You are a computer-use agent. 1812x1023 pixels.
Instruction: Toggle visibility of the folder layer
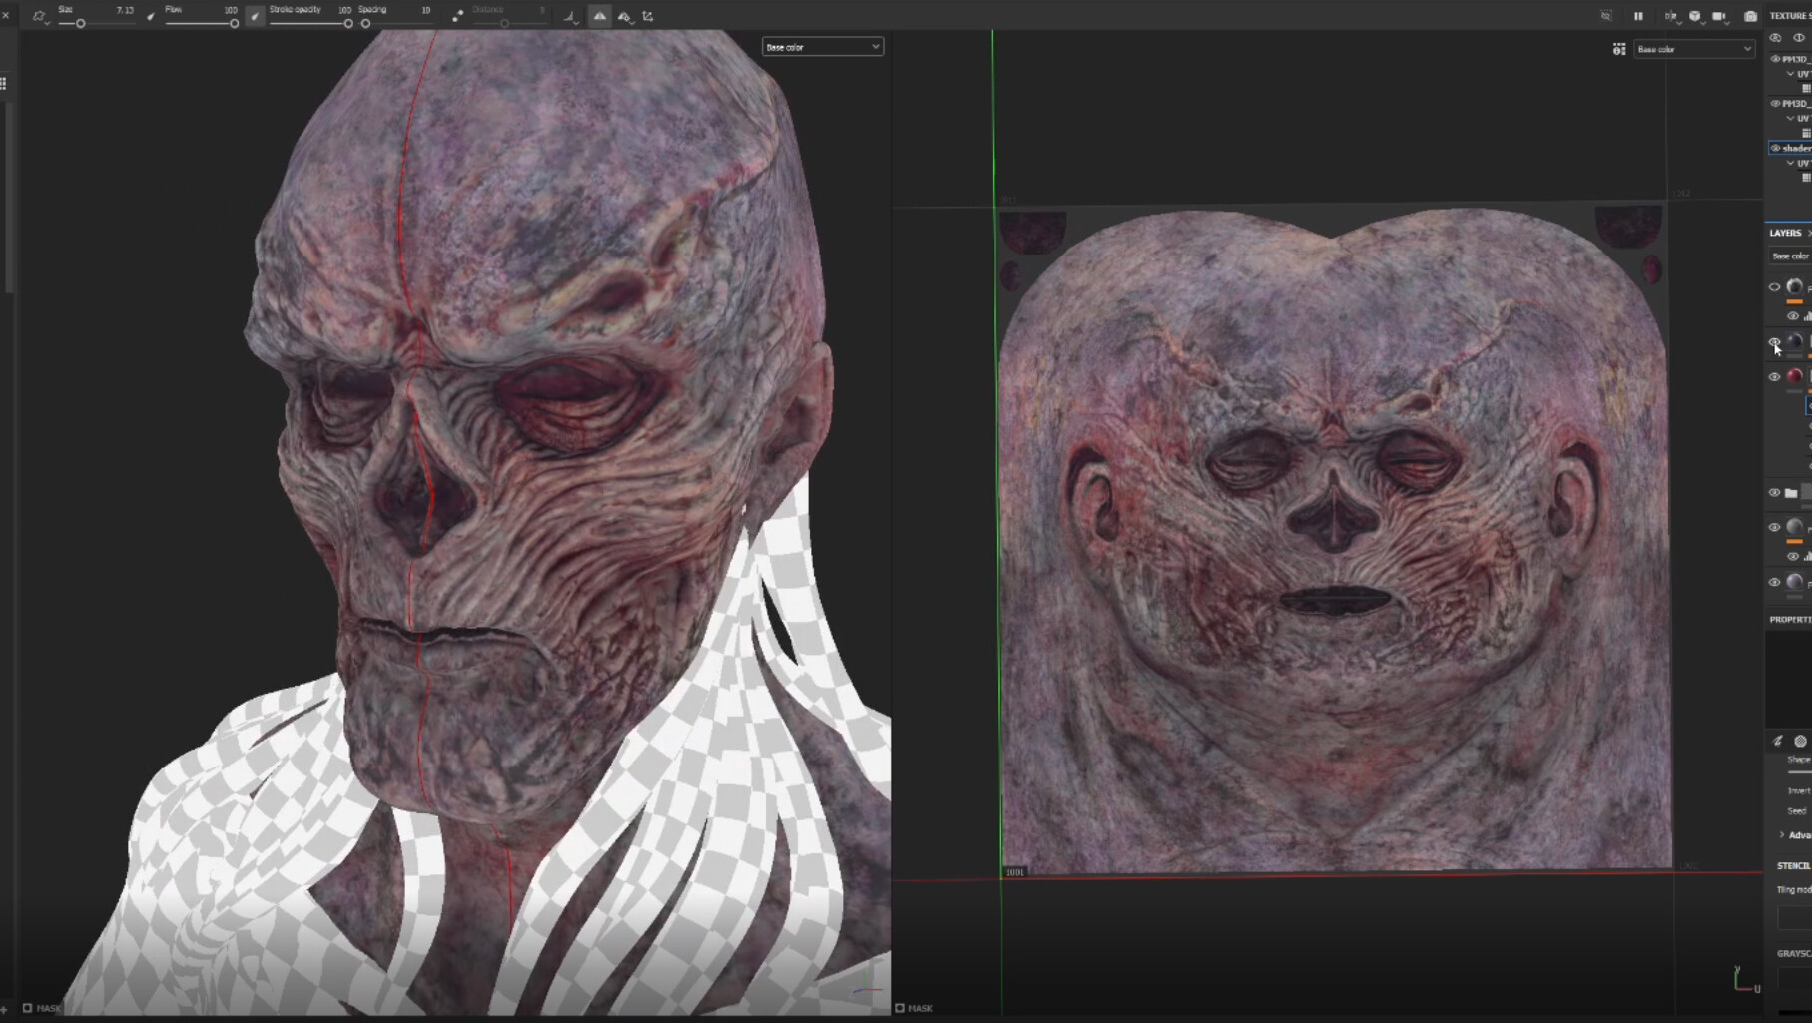click(1774, 492)
